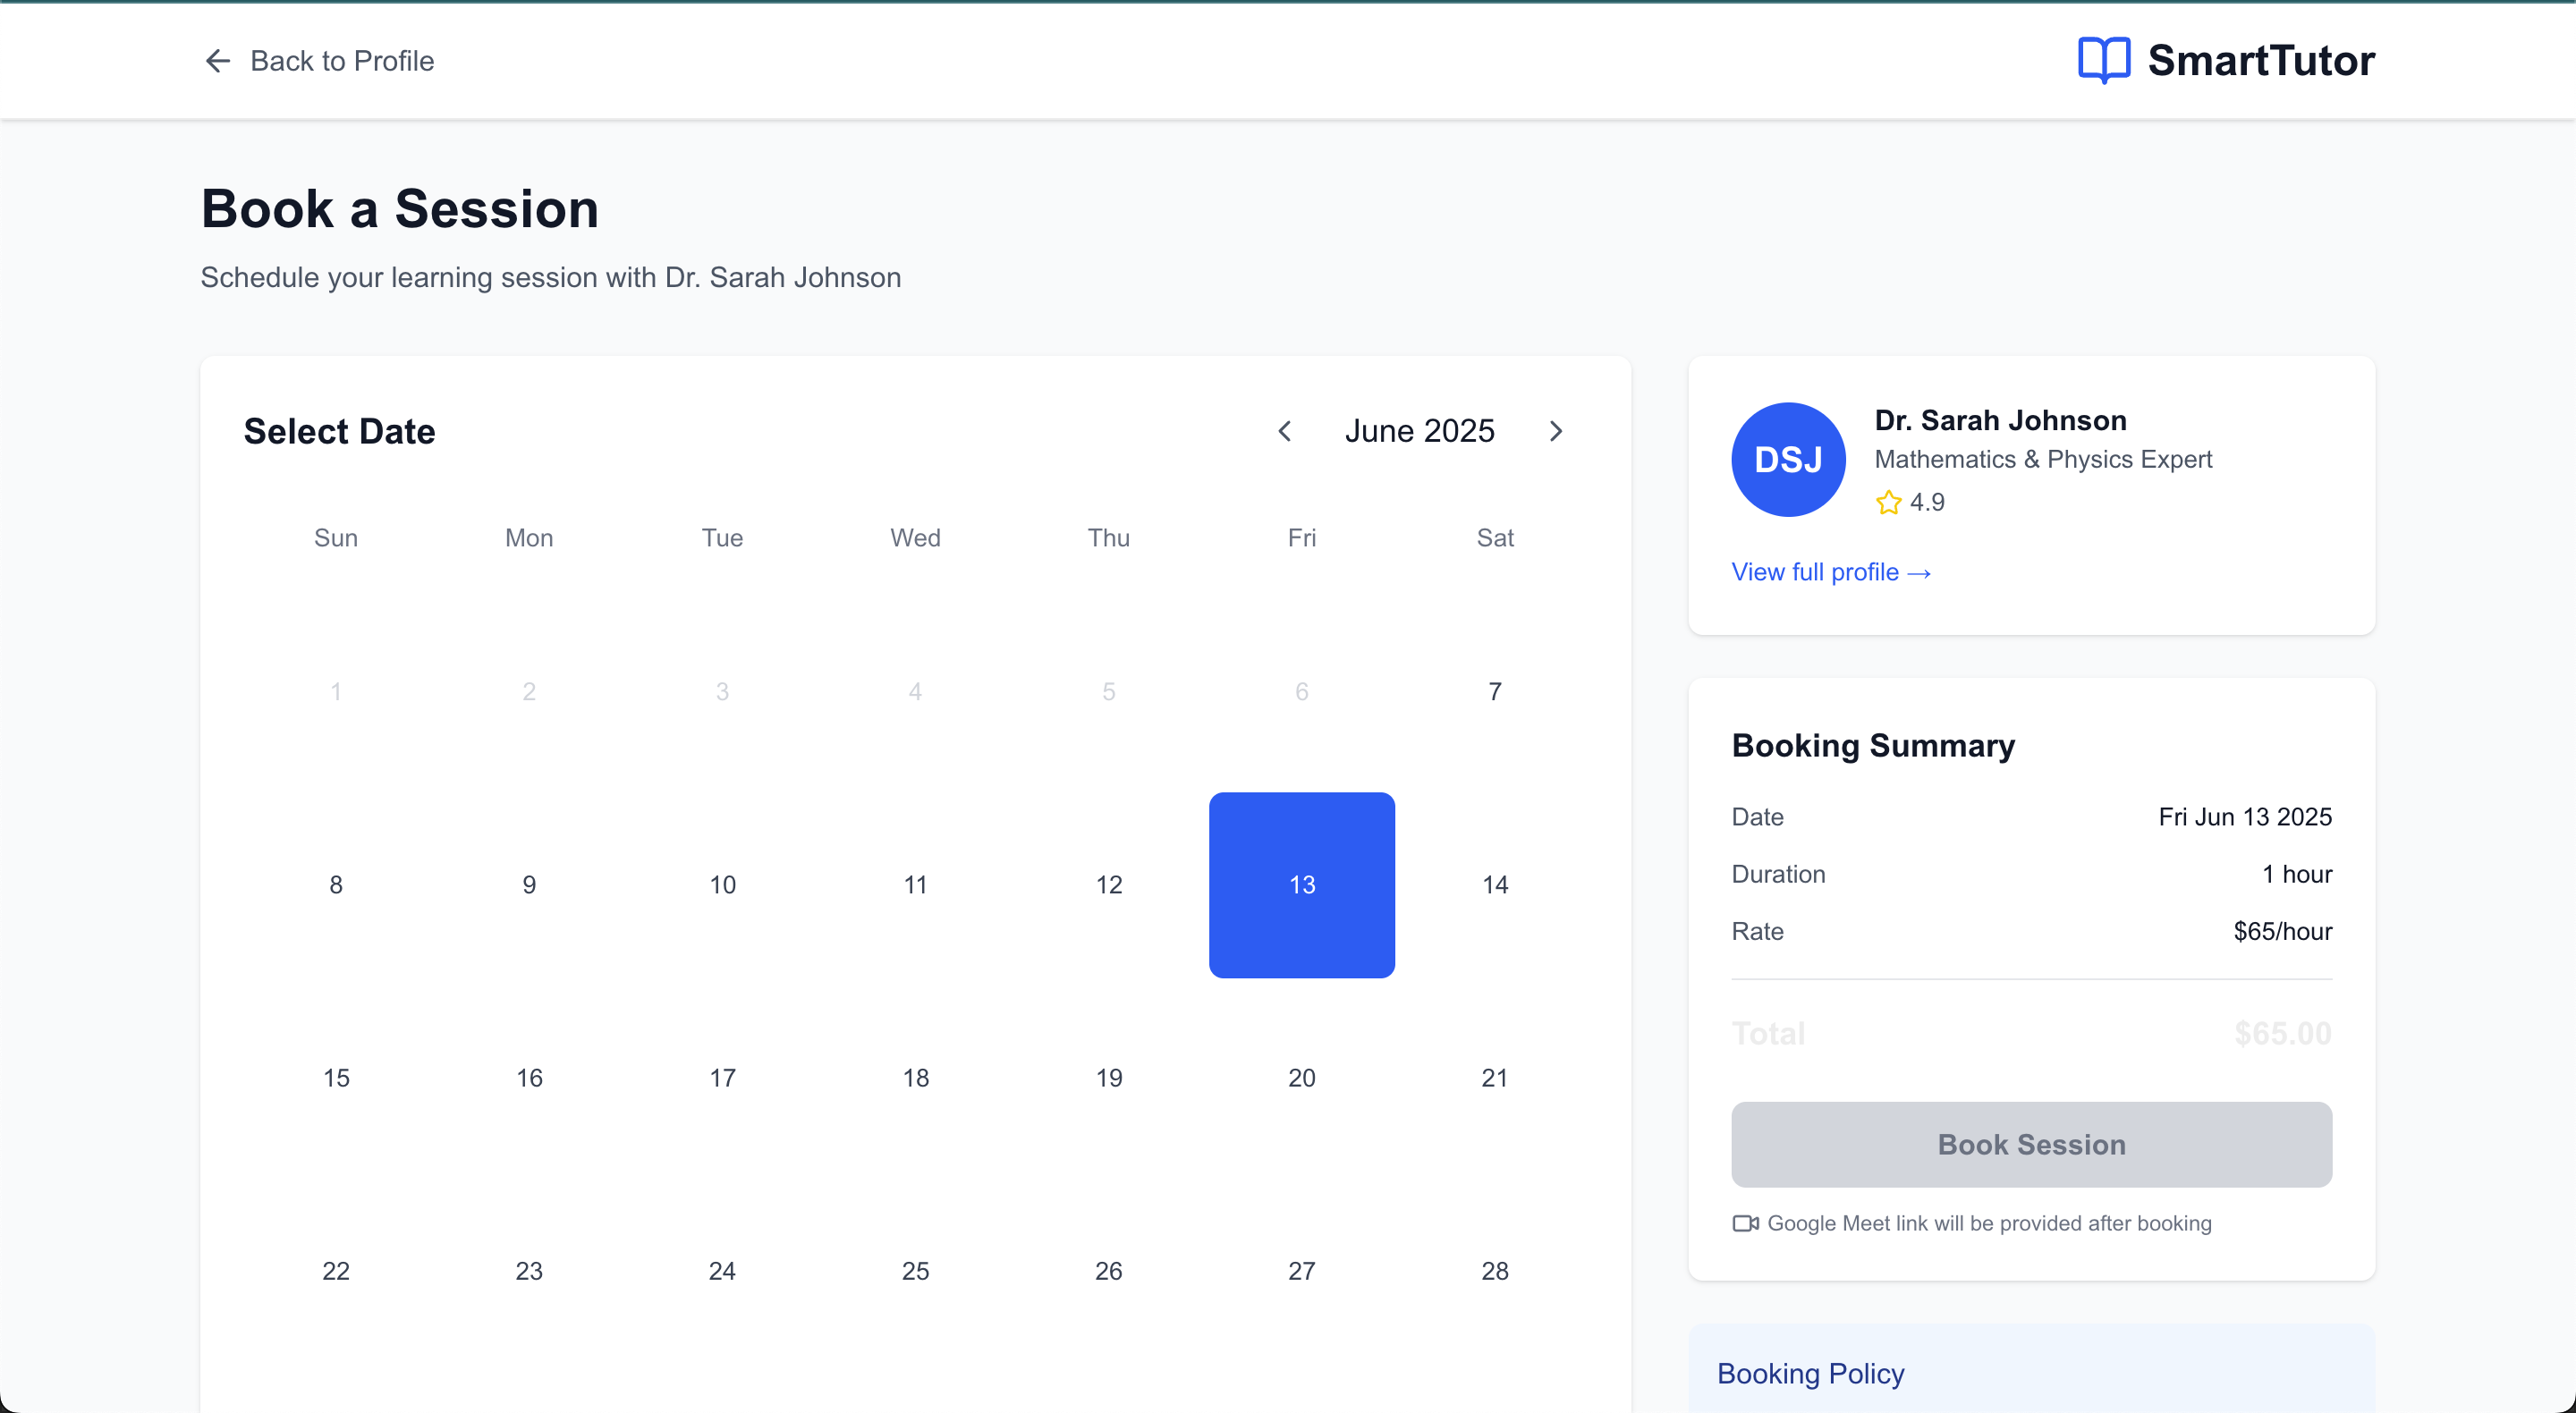2576x1413 pixels.
Task: Click the yellow star rating icon
Action: 1888,502
